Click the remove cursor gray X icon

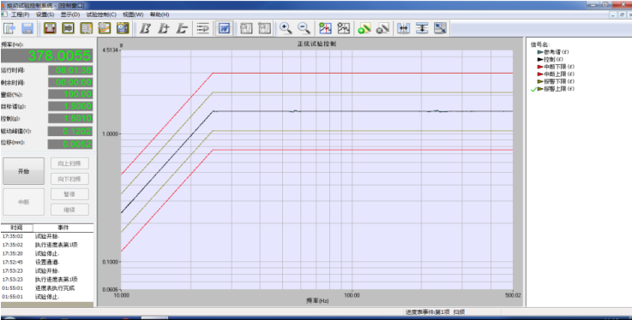coord(382,28)
